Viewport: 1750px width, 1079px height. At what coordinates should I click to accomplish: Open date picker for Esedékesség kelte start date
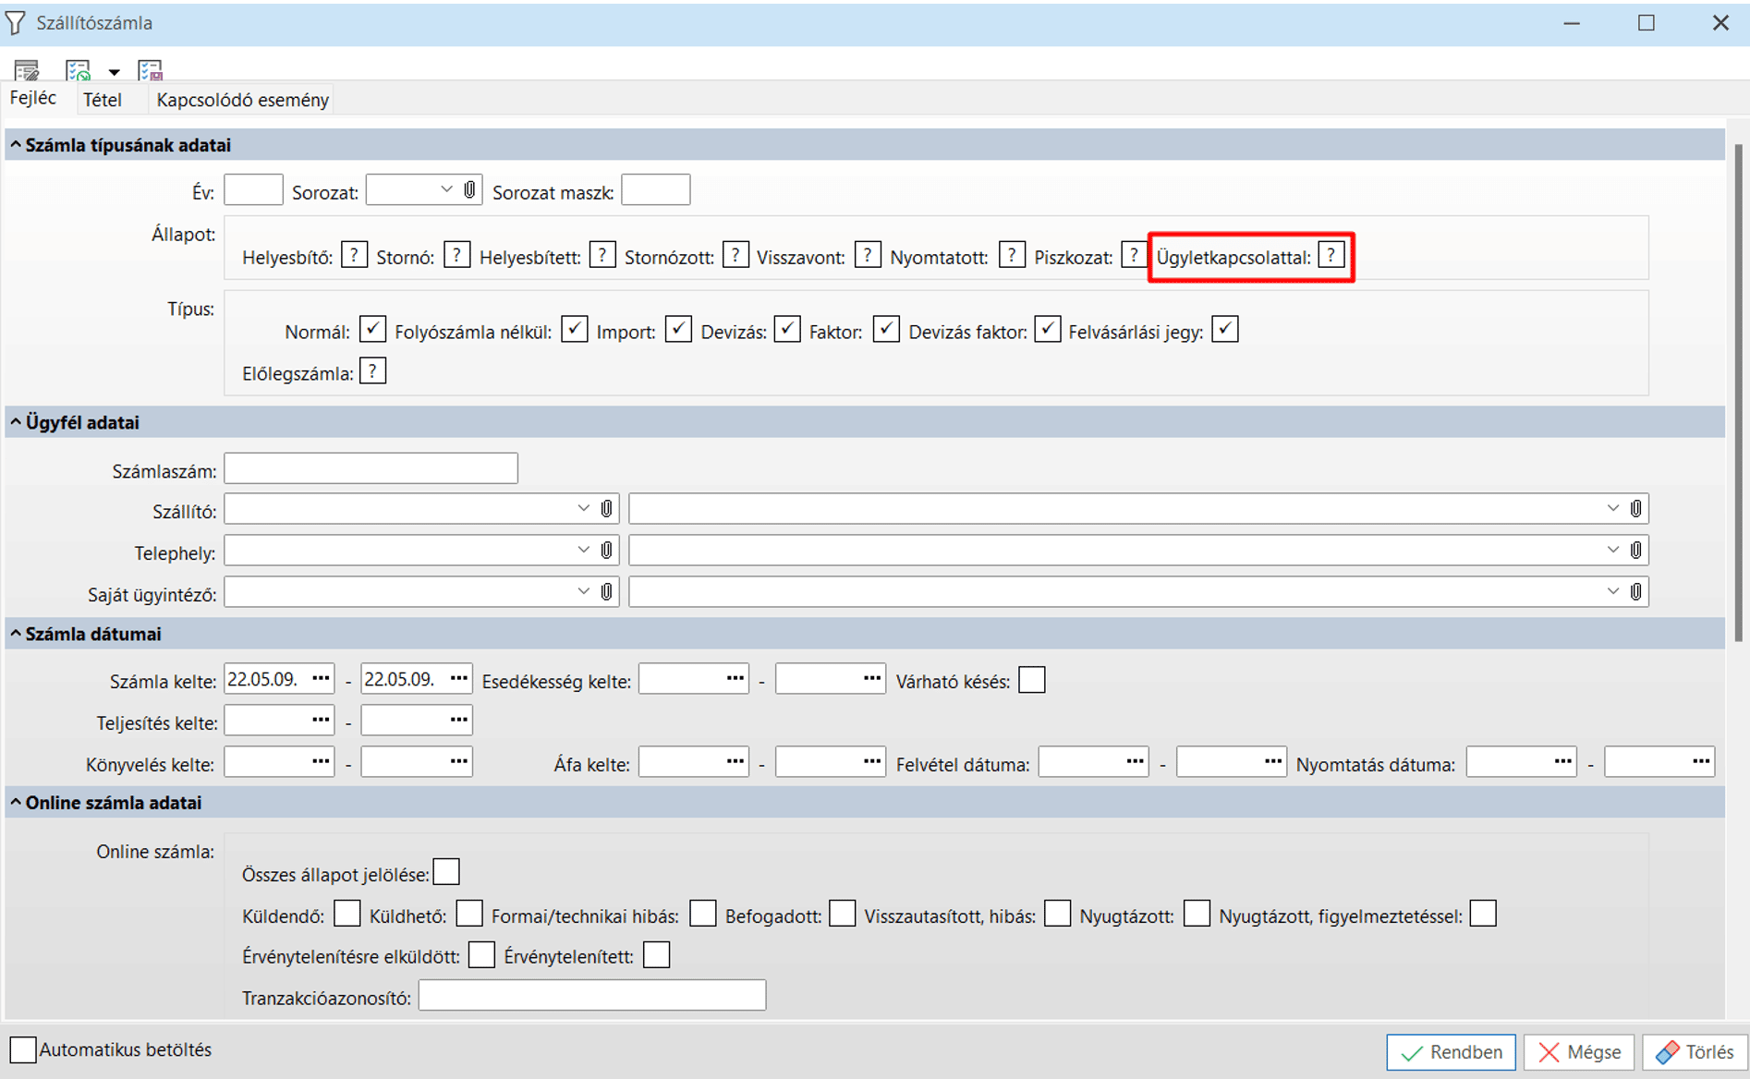point(735,678)
